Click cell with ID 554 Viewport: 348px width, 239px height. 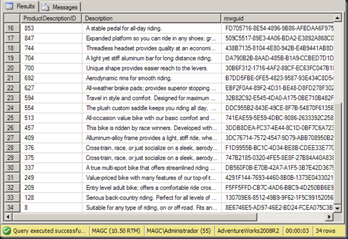click(x=51, y=108)
